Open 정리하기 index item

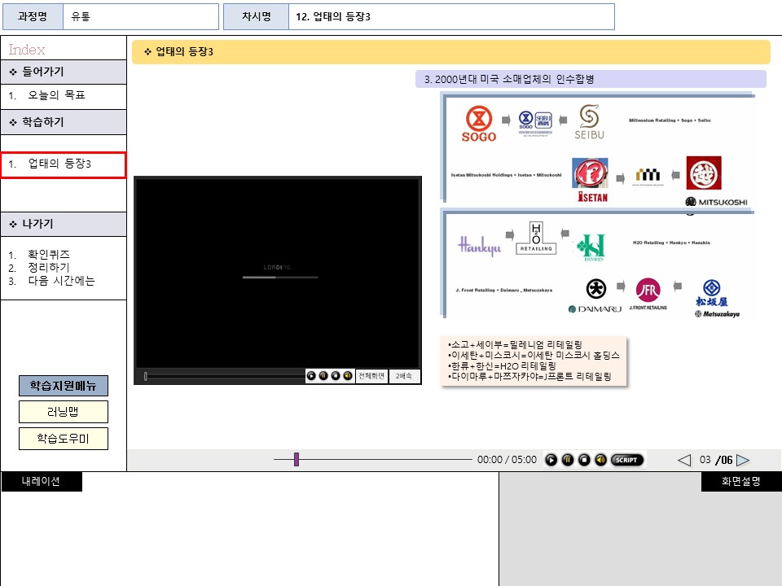pyautogui.click(x=48, y=268)
